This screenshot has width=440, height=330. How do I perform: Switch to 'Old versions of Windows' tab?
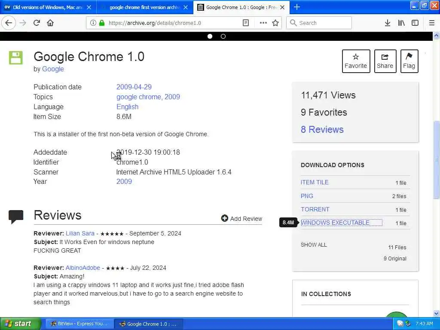[x=48, y=7]
